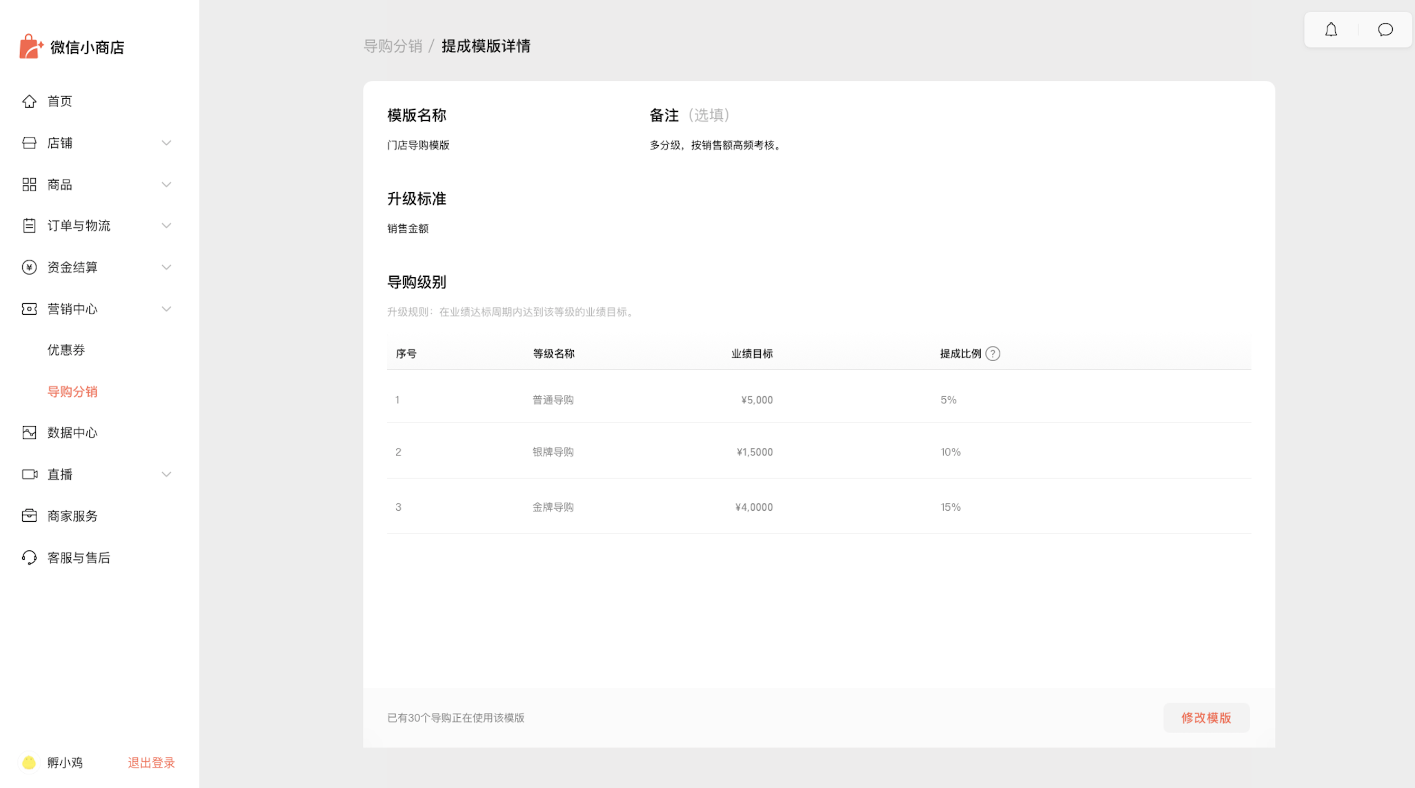Viewport: 1415px width, 788px height.
Task: Go back via 导购分销 breadcrumb
Action: pyautogui.click(x=392, y=46)
